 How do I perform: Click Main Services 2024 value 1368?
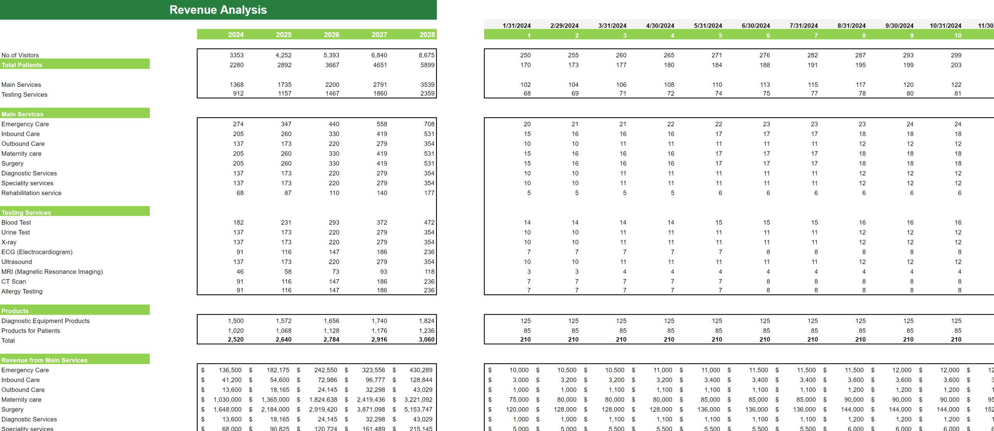point(236,85)
